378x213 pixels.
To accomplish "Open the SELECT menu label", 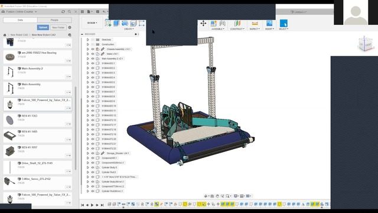I will coord(283,29).
